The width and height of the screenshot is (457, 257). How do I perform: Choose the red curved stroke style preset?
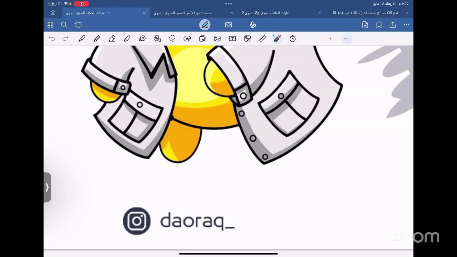[x=346, y=39]
